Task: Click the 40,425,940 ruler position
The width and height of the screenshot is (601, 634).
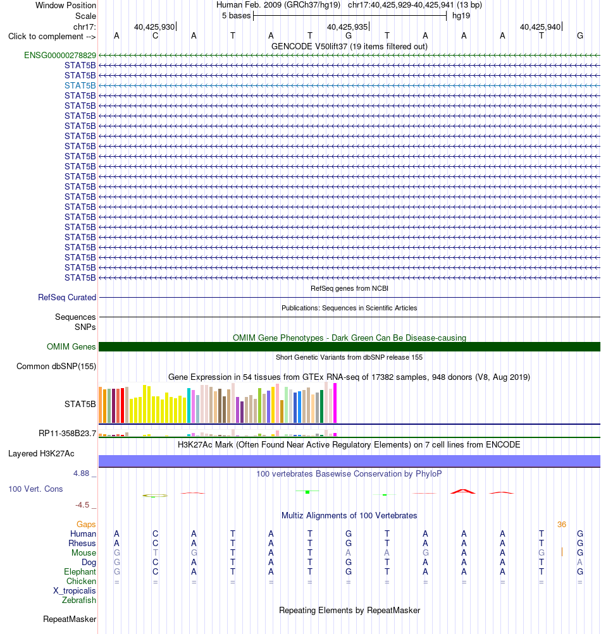Action: tap(540, 27)
